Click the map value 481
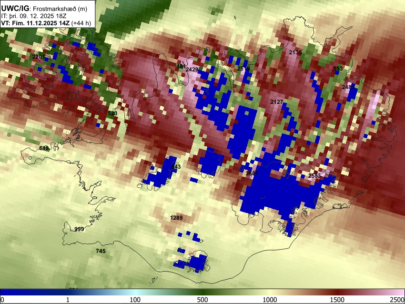Viewport: 405px width, 304px height. 181,66
